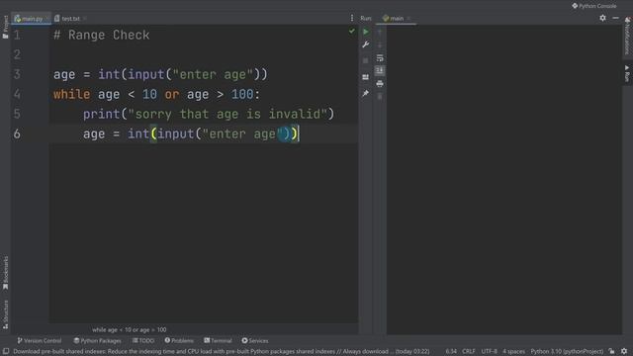Click the restore layout icon in Run panel
633x356 pixels.
366,77
